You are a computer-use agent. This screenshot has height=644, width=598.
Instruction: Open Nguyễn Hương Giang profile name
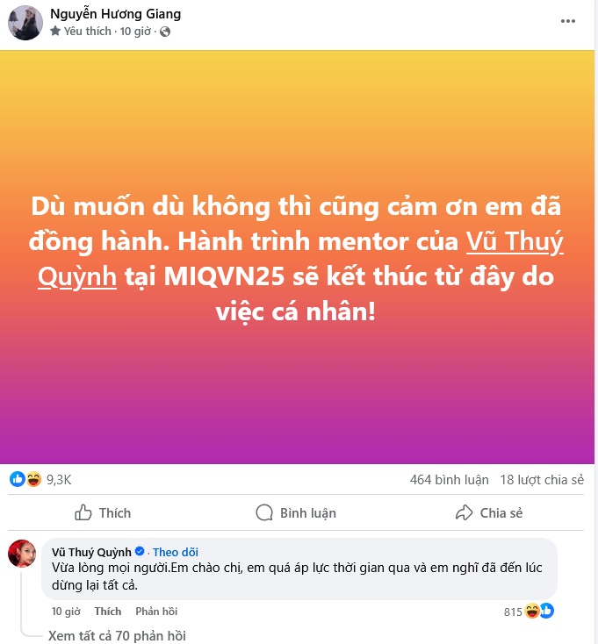tap(116, 14)
